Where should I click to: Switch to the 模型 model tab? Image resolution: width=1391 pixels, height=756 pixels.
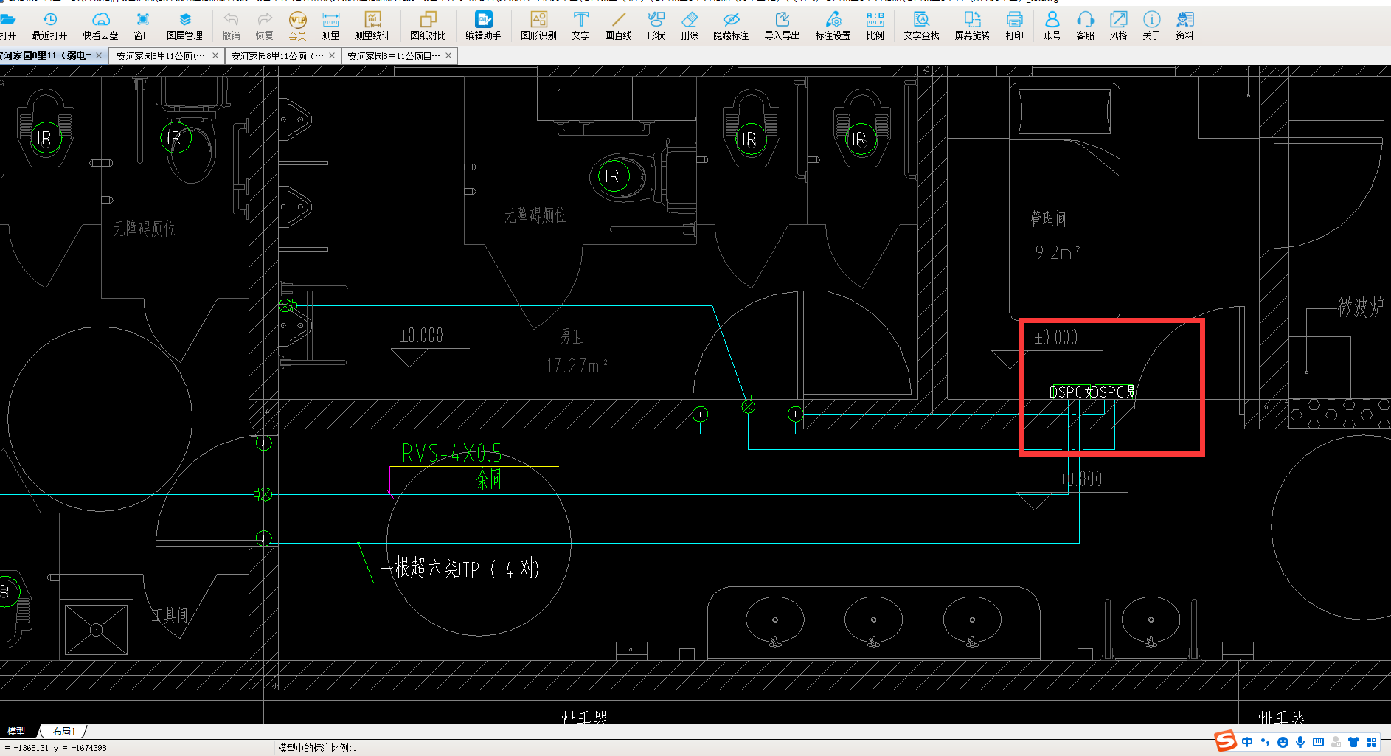tap(16, 731)
